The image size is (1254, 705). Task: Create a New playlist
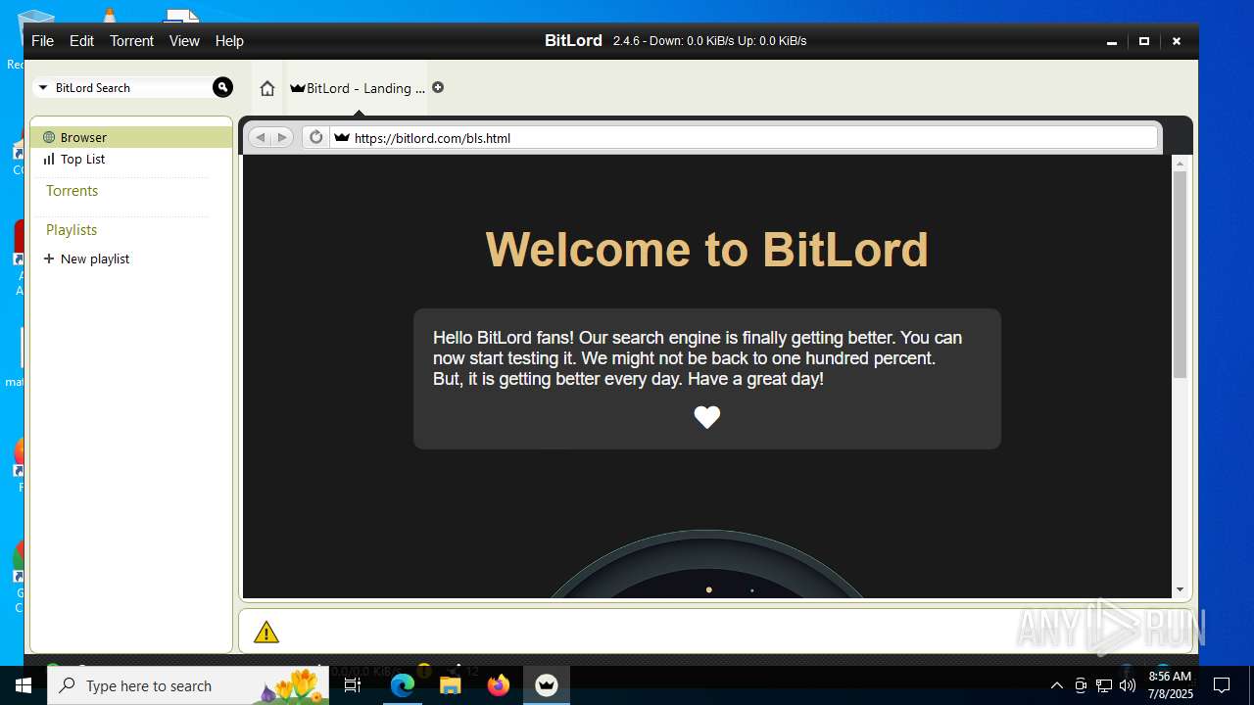(86, 258)
